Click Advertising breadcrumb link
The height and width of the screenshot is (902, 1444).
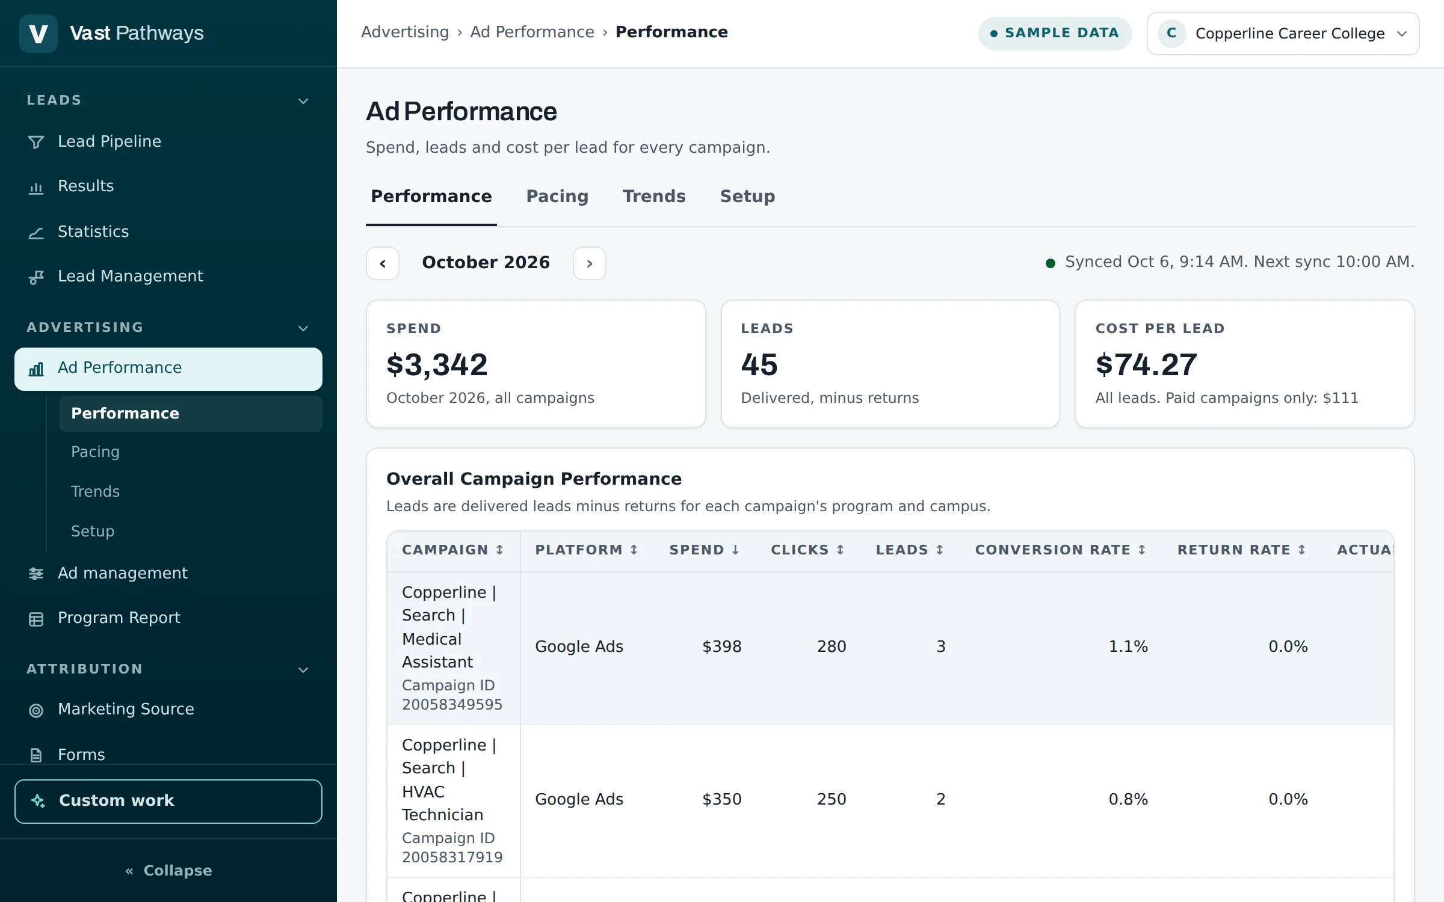(405, 32)
